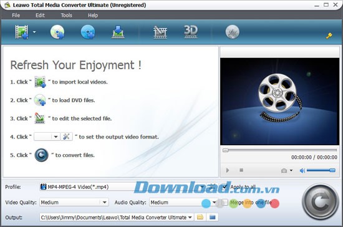Open the File menu
Viewport: 343px width, 227px height.
pos(16,16)
